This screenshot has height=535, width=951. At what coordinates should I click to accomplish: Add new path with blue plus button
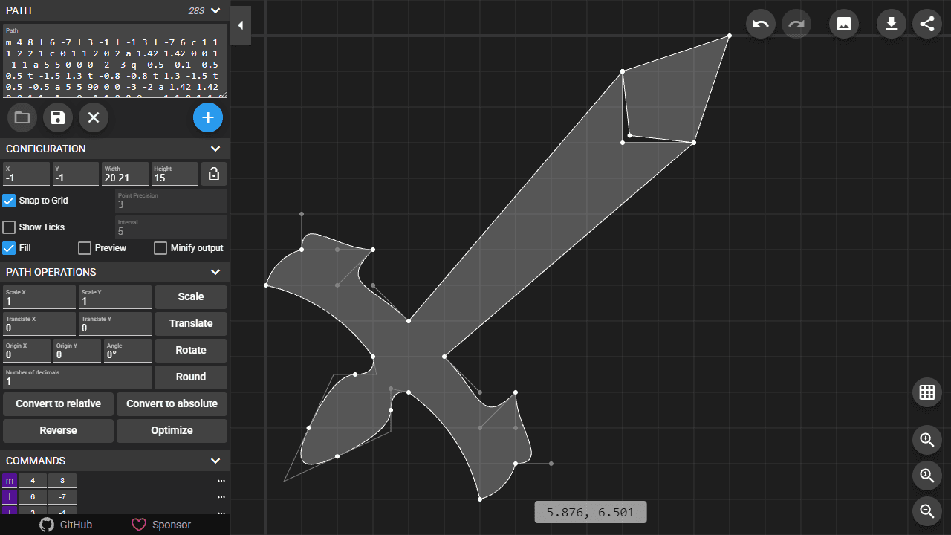click(208, 117)
